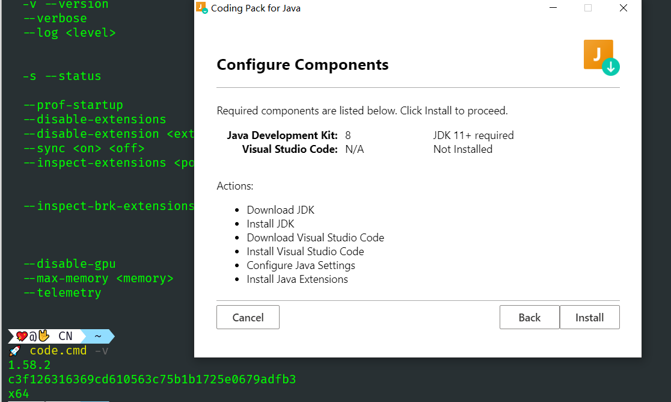Click the Visual Studio Code N/A status
This screenshot has height=402, width=671.
click(354, 149)
